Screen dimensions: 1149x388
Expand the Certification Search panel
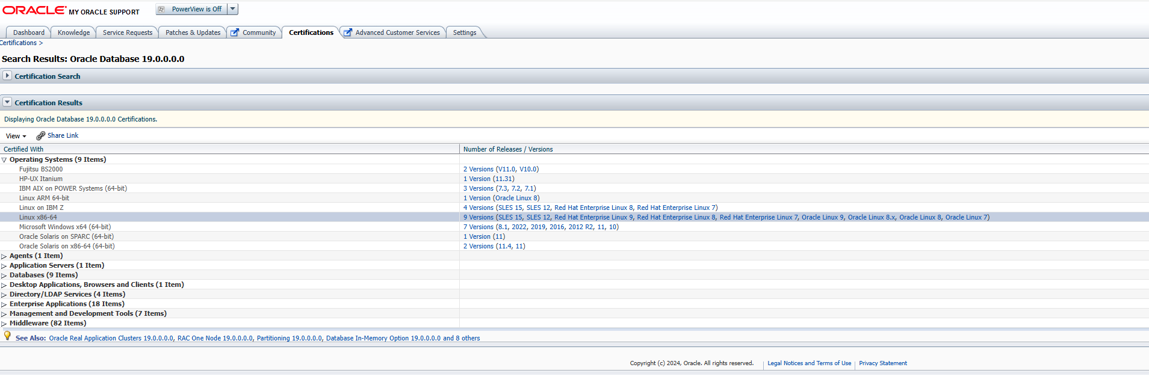[x=7, y=76]
